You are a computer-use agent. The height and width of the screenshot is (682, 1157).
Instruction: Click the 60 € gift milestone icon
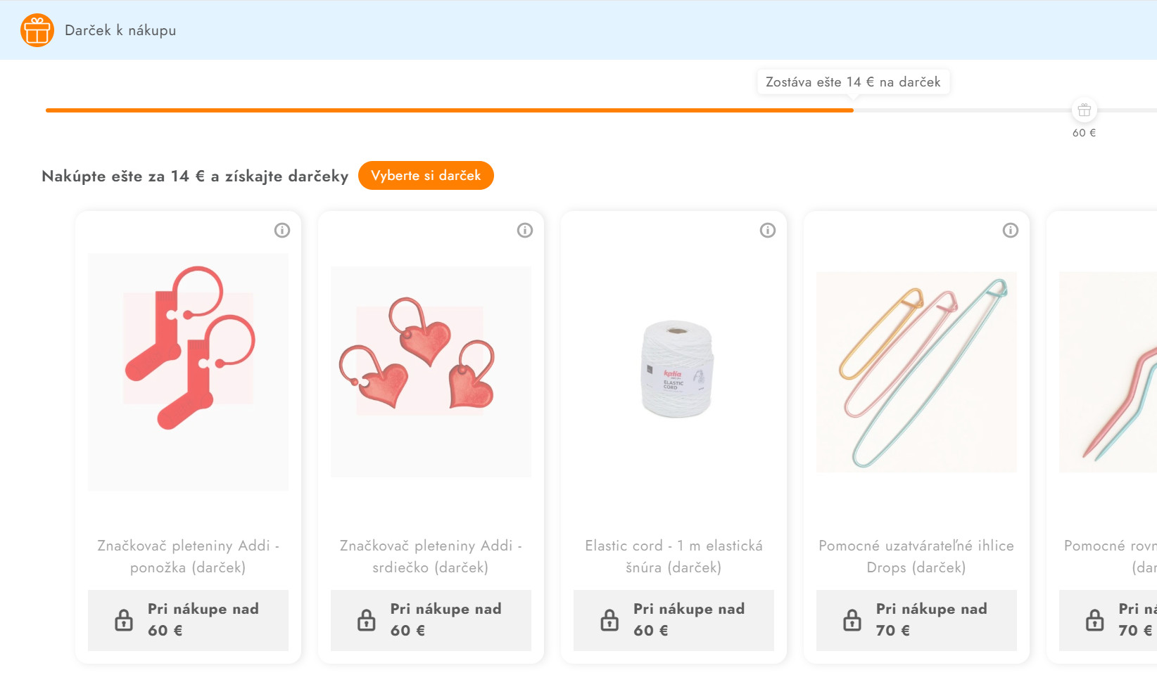pos(1085,110)
